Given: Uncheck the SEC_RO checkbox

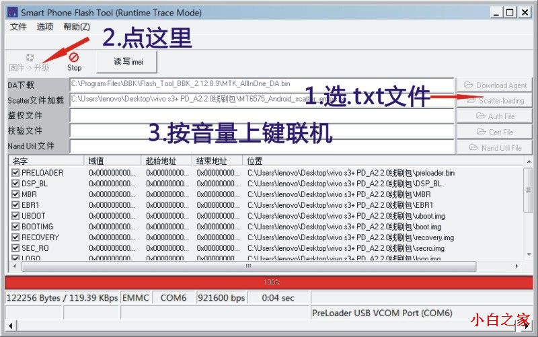Looking at the screenshot, I should coord(15,248).
